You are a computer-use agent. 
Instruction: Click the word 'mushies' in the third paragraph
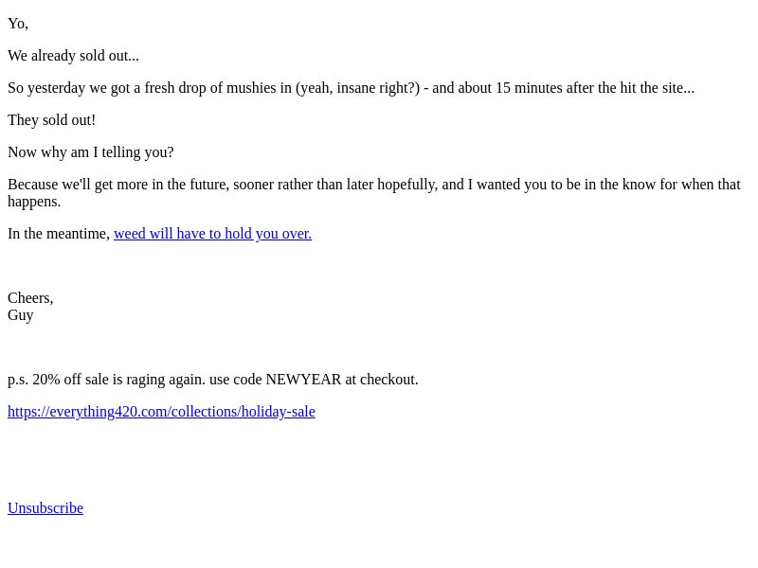pyautogui.click(x=251, y=88)
